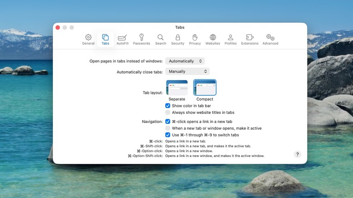
Task: Switch to Search settings
Action: tap(161, 40)
